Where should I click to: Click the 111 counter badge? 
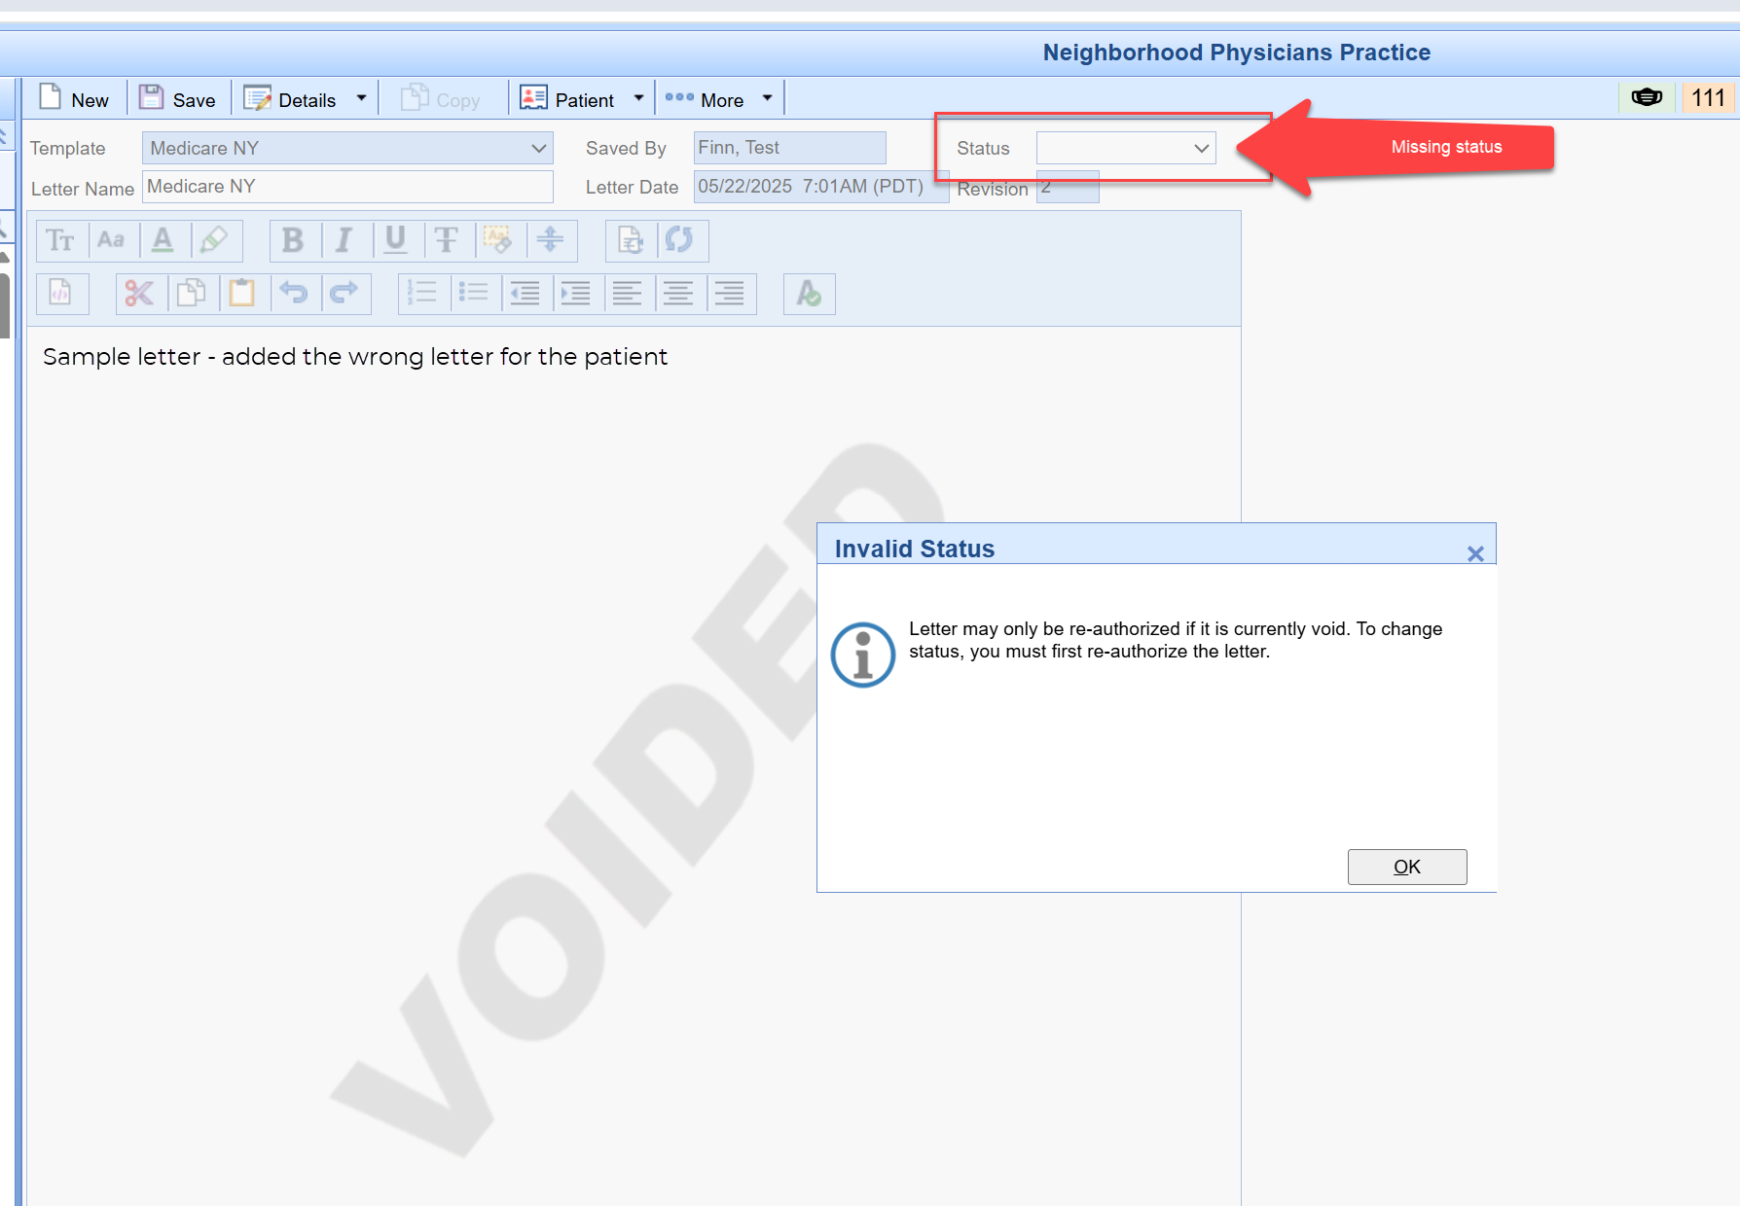pyautogui.click(x=1708, y=97)
